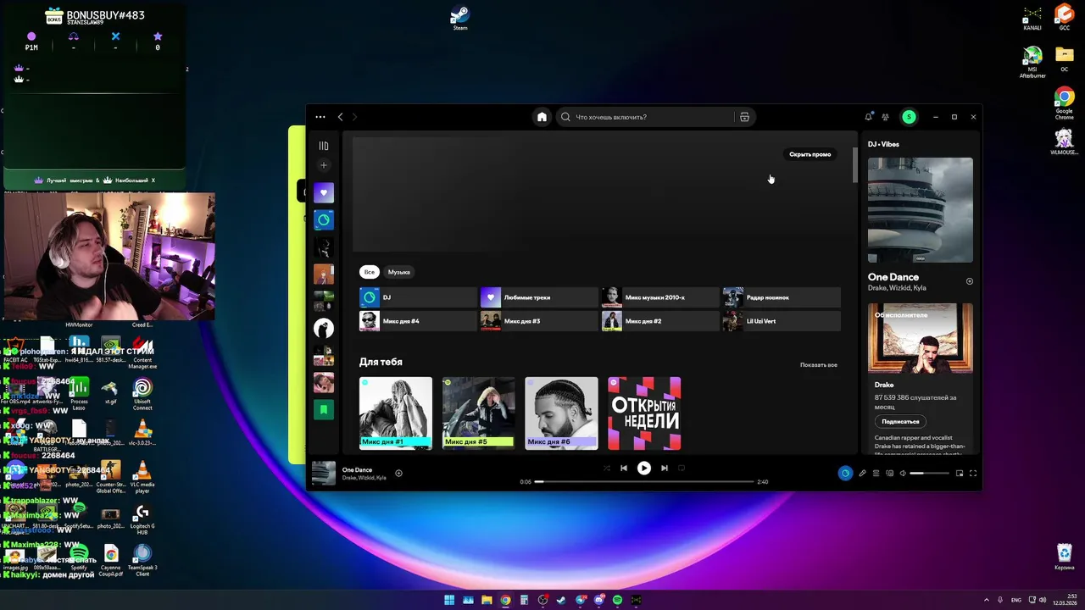Screen dimensions: 1085x610
Task: Open the Friend Activity icon
Action: [x=885, y=117]
